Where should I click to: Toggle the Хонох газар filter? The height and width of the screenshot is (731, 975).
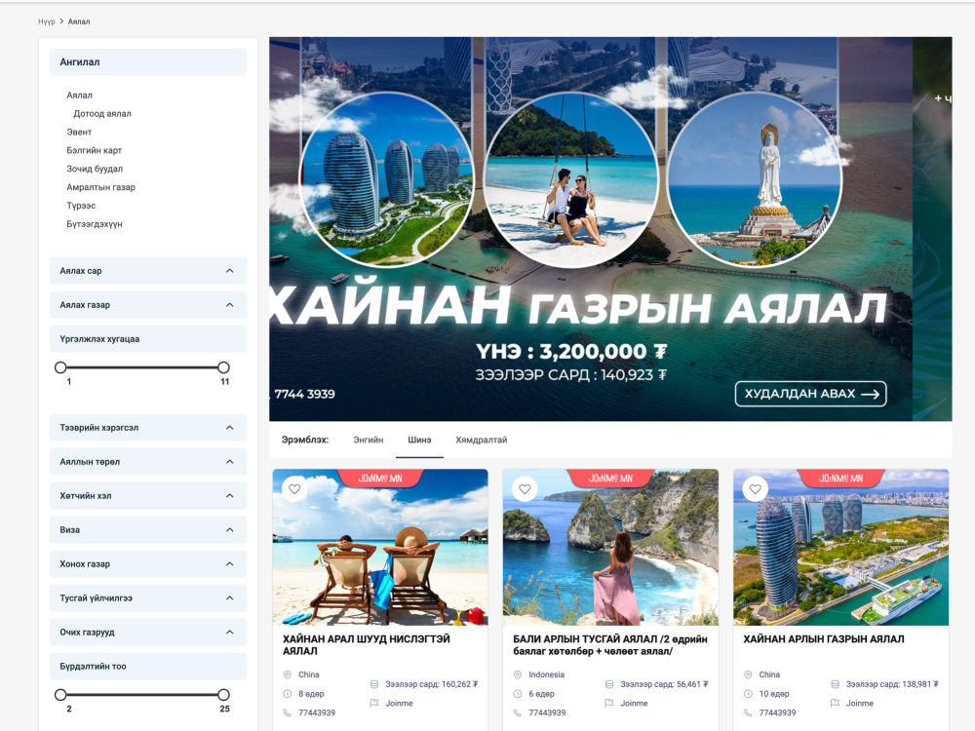pyautogui.click(x=148, y=564)
